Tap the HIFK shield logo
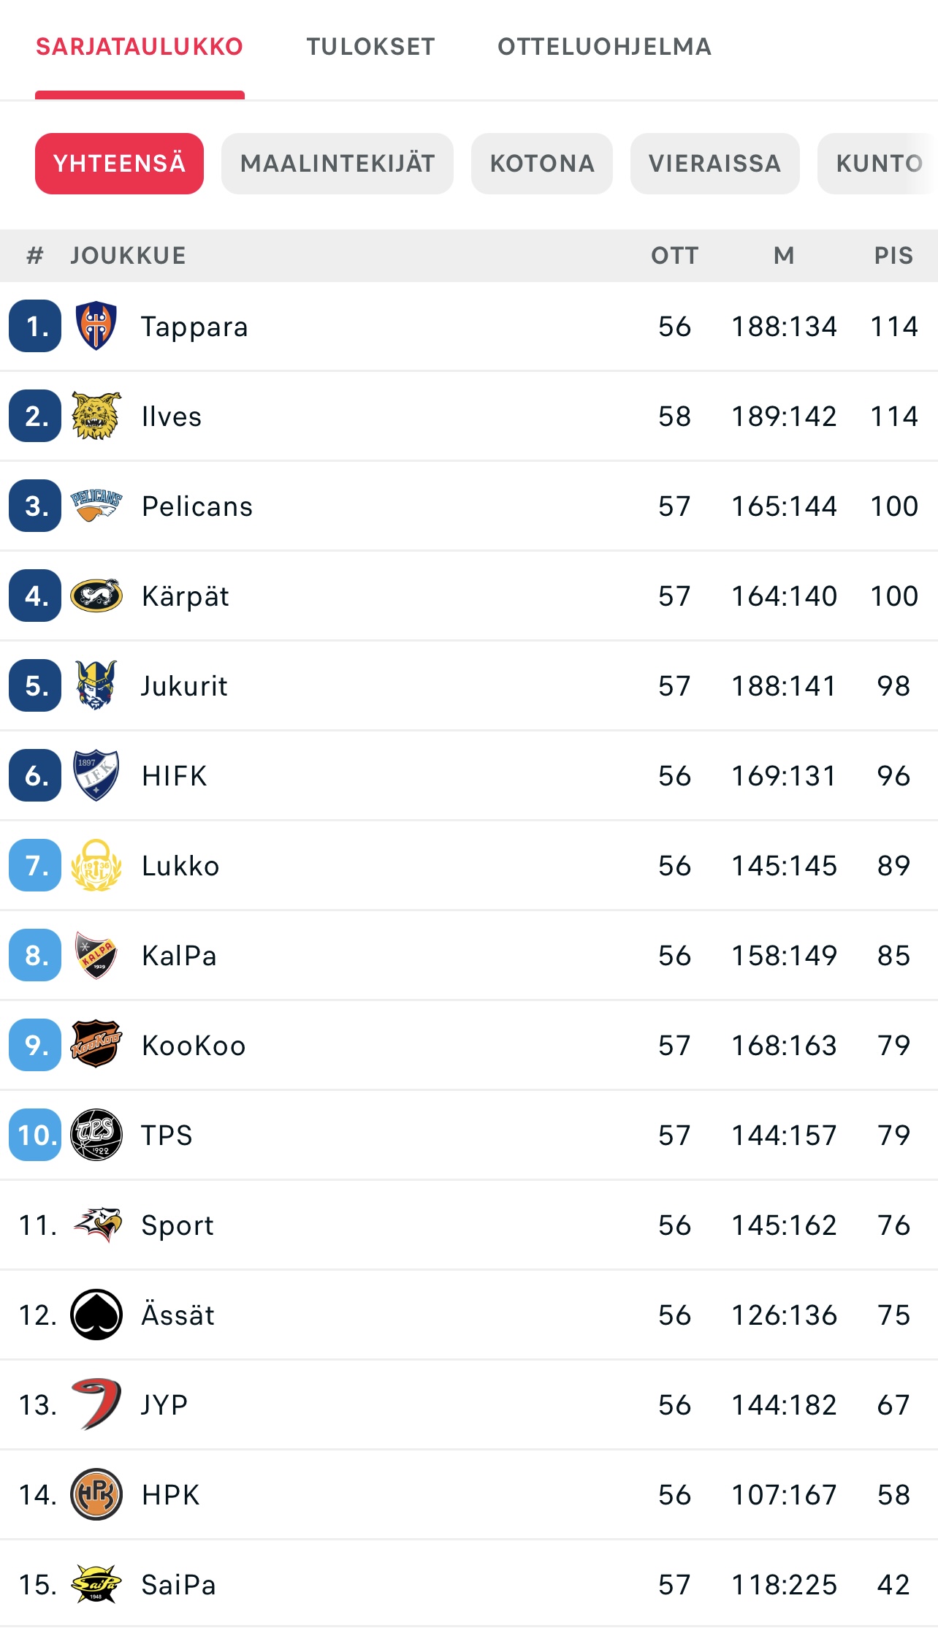Image resolution: width=938 pixels, height=1628 pixels. coord(96,775)
